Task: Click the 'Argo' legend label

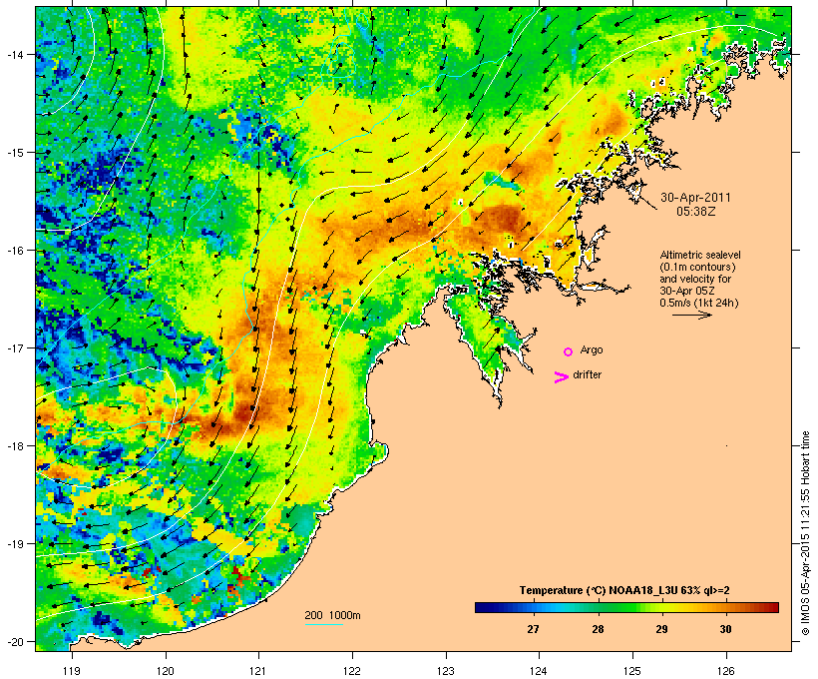Action: click(x=592, y=349)
